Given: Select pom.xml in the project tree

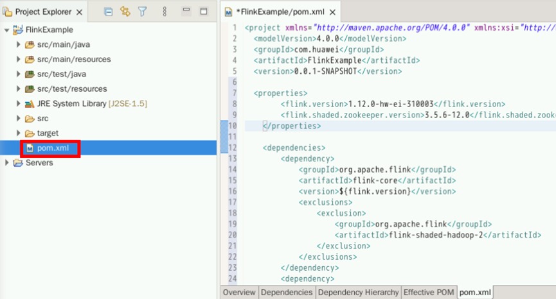Looking at the screenshot, I should (x=48, y=148).
